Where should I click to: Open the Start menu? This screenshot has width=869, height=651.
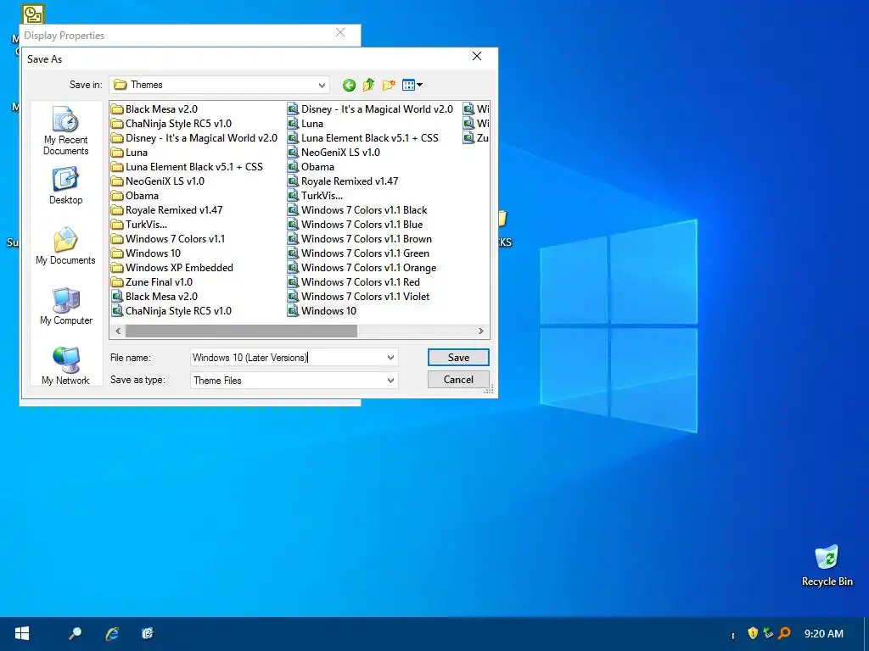pyautogui.click(x=21, y=633)
